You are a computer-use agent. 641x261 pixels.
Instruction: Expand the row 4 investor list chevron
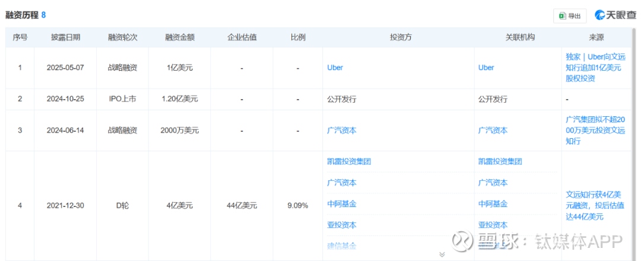(442, 254)
